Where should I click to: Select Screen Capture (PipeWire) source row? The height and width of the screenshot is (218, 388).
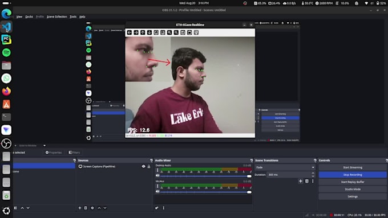point(114,166)
